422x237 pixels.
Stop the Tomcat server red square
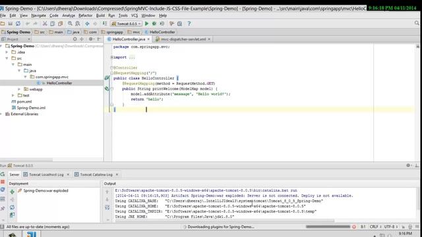tap(3, 182)
